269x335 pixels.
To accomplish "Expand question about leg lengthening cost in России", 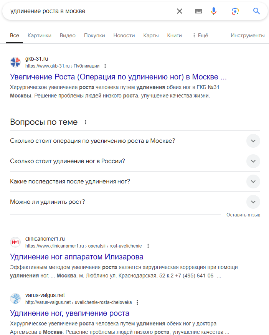I will (253, 161).
